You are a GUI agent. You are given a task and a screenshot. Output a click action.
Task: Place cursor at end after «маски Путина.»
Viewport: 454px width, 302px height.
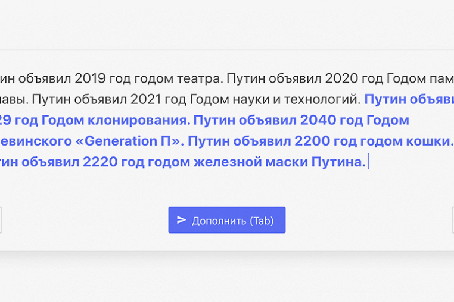[x=368, y=162]
